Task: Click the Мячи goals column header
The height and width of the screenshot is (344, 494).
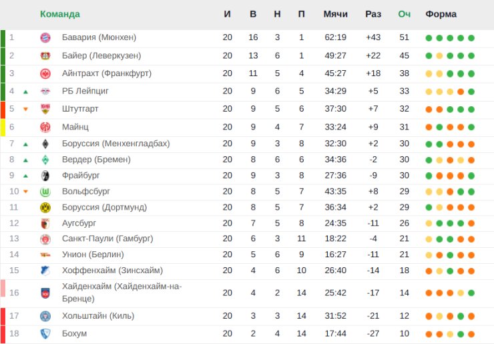Action: pyautogui.click(x=335, y=14)
